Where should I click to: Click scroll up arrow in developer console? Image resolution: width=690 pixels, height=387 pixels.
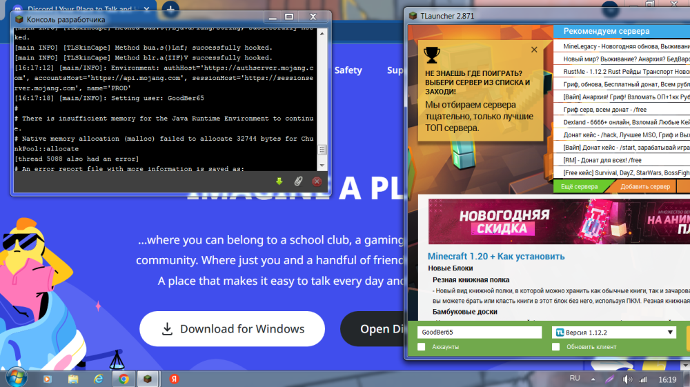322,33
